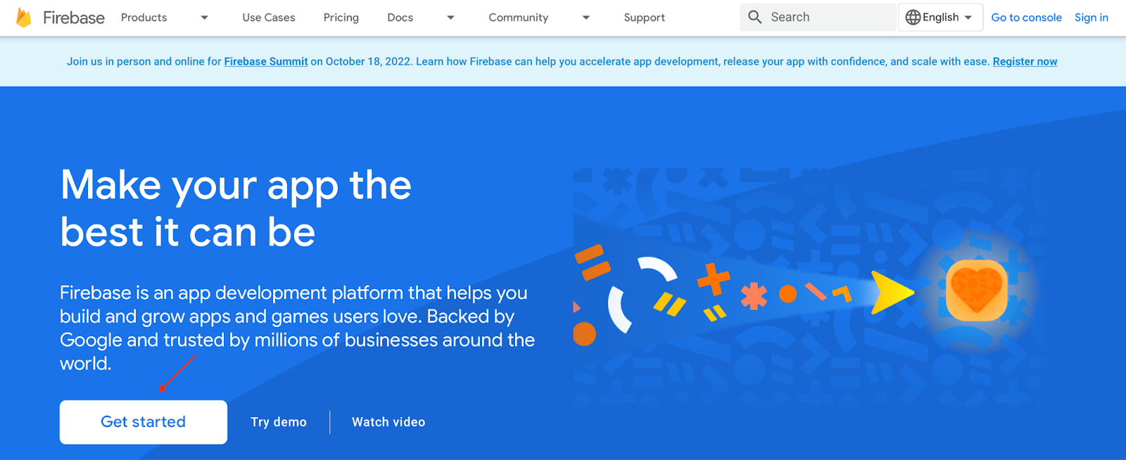The height and width of the screenshot is (460, 1126).
Task: Expand the Products dropdown arrow
Action: (x=204, y=18)
